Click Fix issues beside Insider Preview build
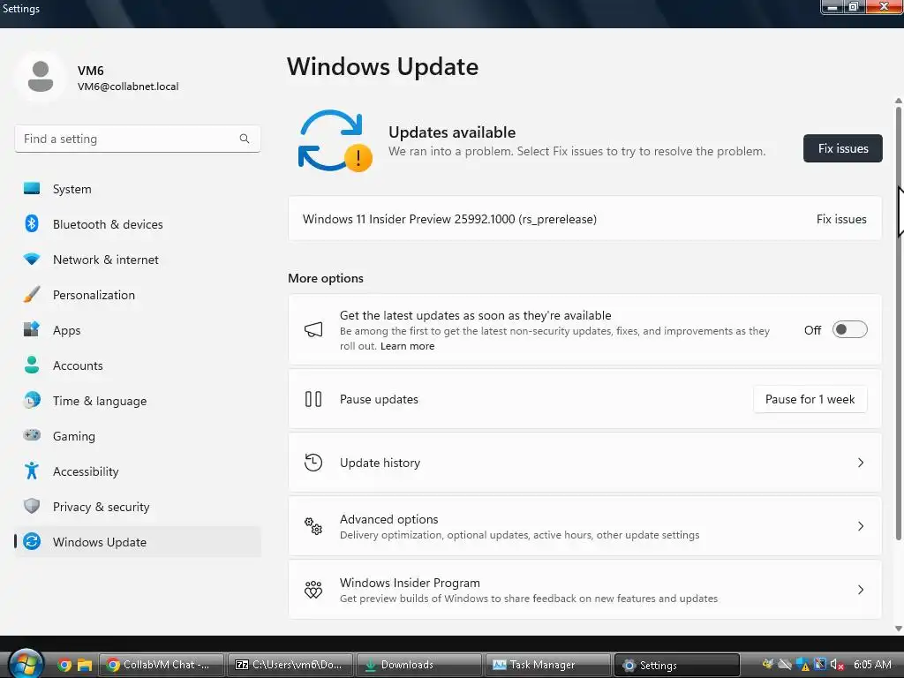Screen dimensions: 904x678 (x=841, y=219)
